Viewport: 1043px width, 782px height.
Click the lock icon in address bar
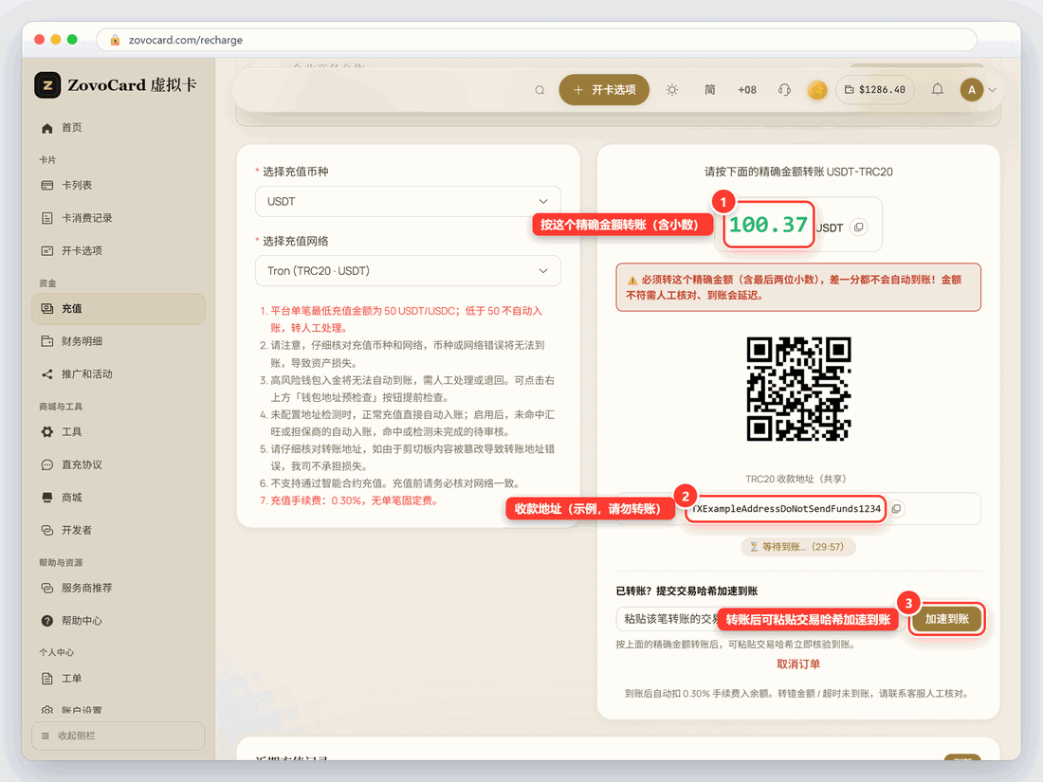[x=115, y=40]
